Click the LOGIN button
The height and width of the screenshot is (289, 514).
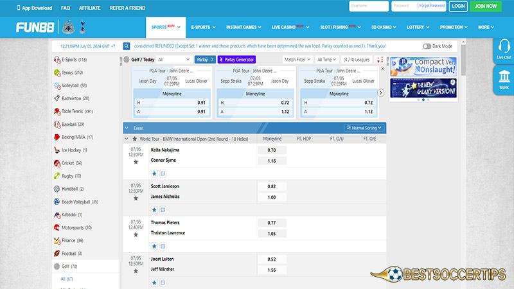tap(458, 6)
